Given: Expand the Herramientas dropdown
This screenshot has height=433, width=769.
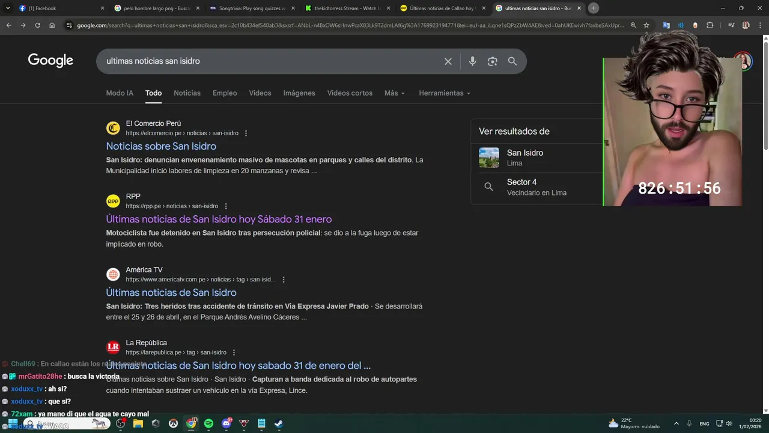Looking at the screenshot, I should 445,93.
